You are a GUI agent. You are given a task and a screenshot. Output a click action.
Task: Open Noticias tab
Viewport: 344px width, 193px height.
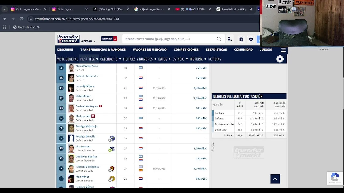pos(214,59)
